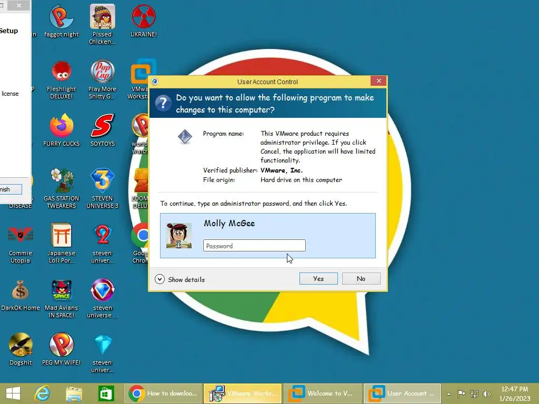The image size is (539, 404).
Task: Open the Action Center flag icon
Action: point(461,393)
